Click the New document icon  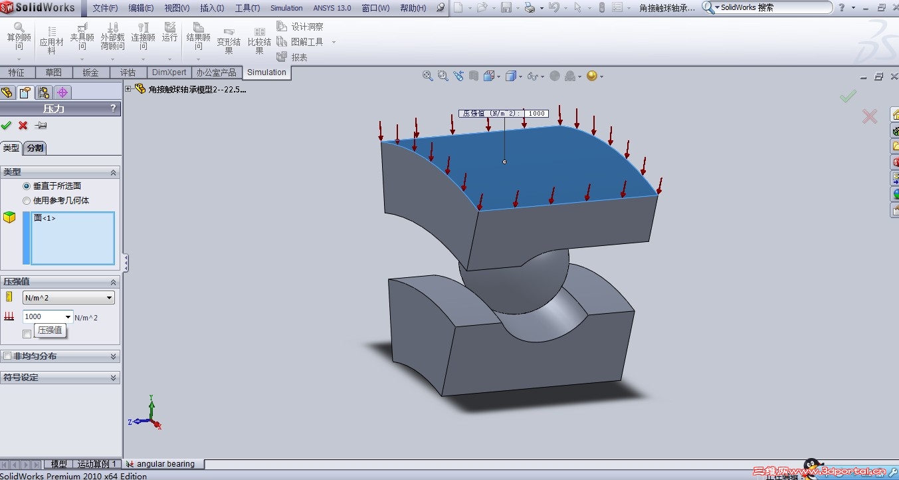click(x=458, y=8)
